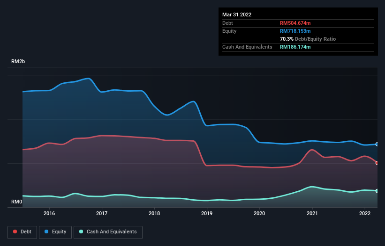Click the RM718.153m equity value in tooltip
Image resolution: width=385 pixels, height=246 pixels.
point(296,31)
